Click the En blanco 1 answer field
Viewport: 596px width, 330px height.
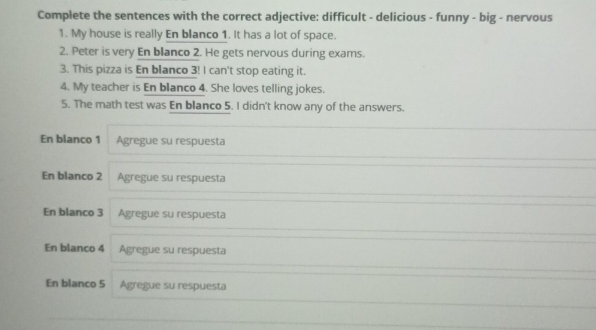pyautogui.click(x=350, y=143)
